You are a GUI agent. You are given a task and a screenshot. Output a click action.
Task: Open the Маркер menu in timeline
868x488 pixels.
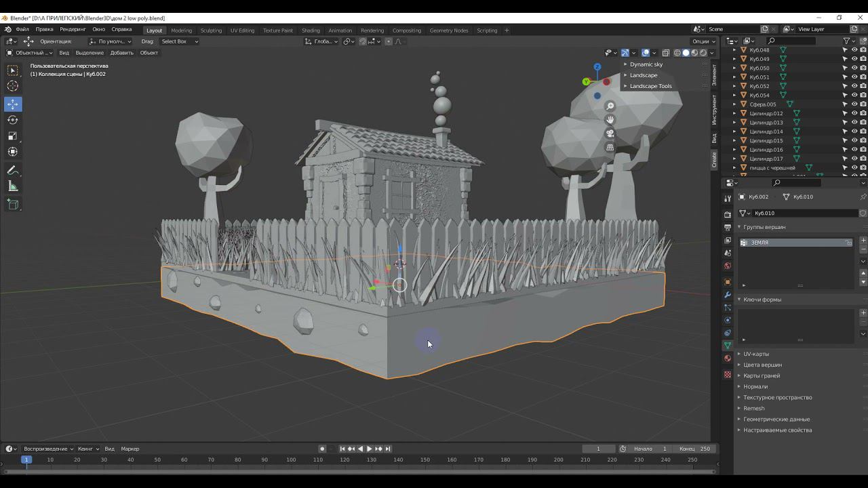(x=130, y=449)
